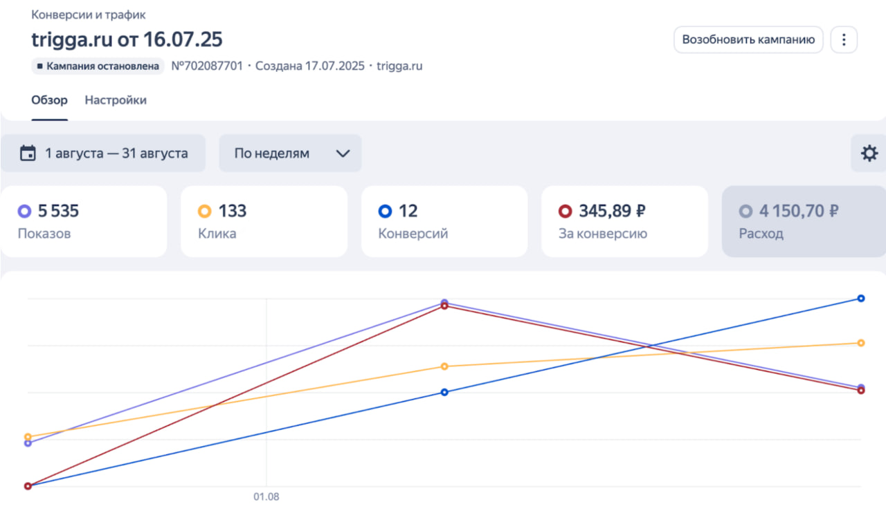Select the Обзор tab
The width and height of the screenshot is (886, 531).
click(49, 100)
